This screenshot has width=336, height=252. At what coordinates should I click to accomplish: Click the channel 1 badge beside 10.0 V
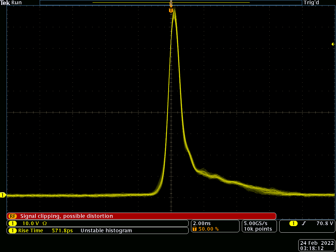point(13,223)
